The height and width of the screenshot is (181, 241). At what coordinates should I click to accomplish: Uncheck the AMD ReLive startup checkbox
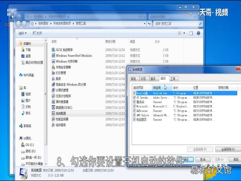click(x=134, y=115)
